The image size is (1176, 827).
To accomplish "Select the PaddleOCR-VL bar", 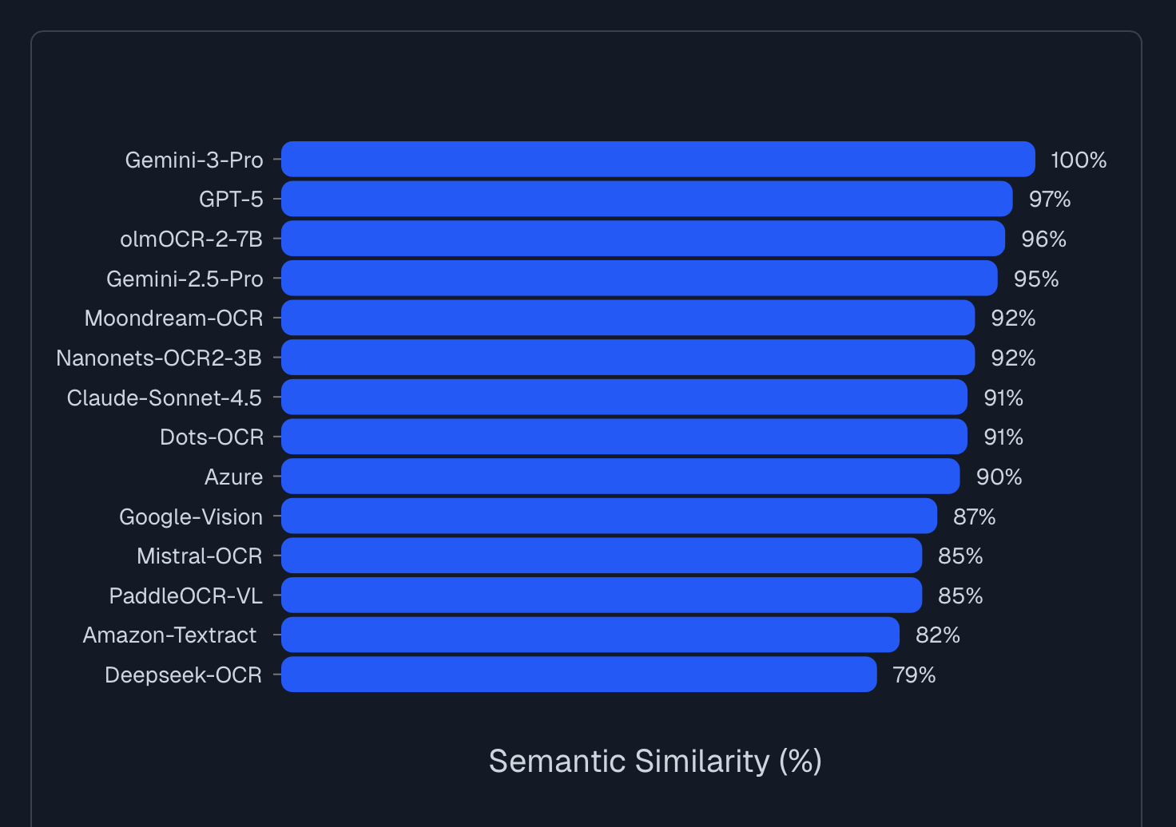I will point(601,596).
